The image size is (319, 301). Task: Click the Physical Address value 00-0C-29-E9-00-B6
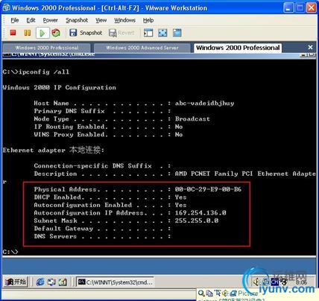click(208, 189)
